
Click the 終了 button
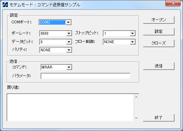(158, 118)
